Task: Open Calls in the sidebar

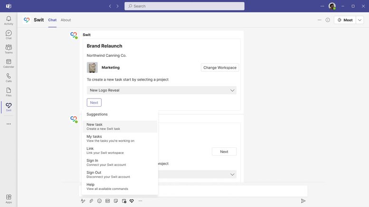Action: point(9,78)
